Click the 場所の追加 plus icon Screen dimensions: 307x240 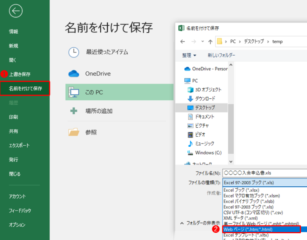tap(74, 111)
